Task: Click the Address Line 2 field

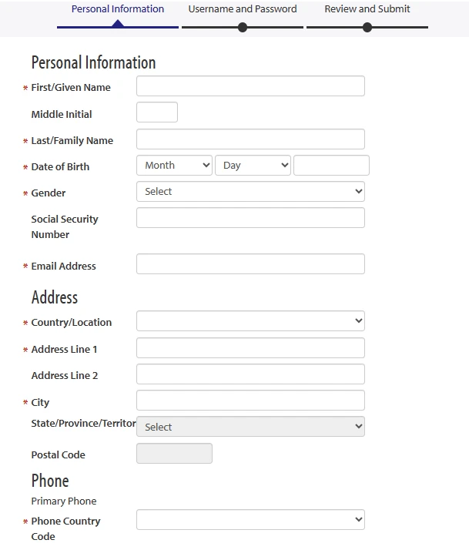Action: click(250, 374)
